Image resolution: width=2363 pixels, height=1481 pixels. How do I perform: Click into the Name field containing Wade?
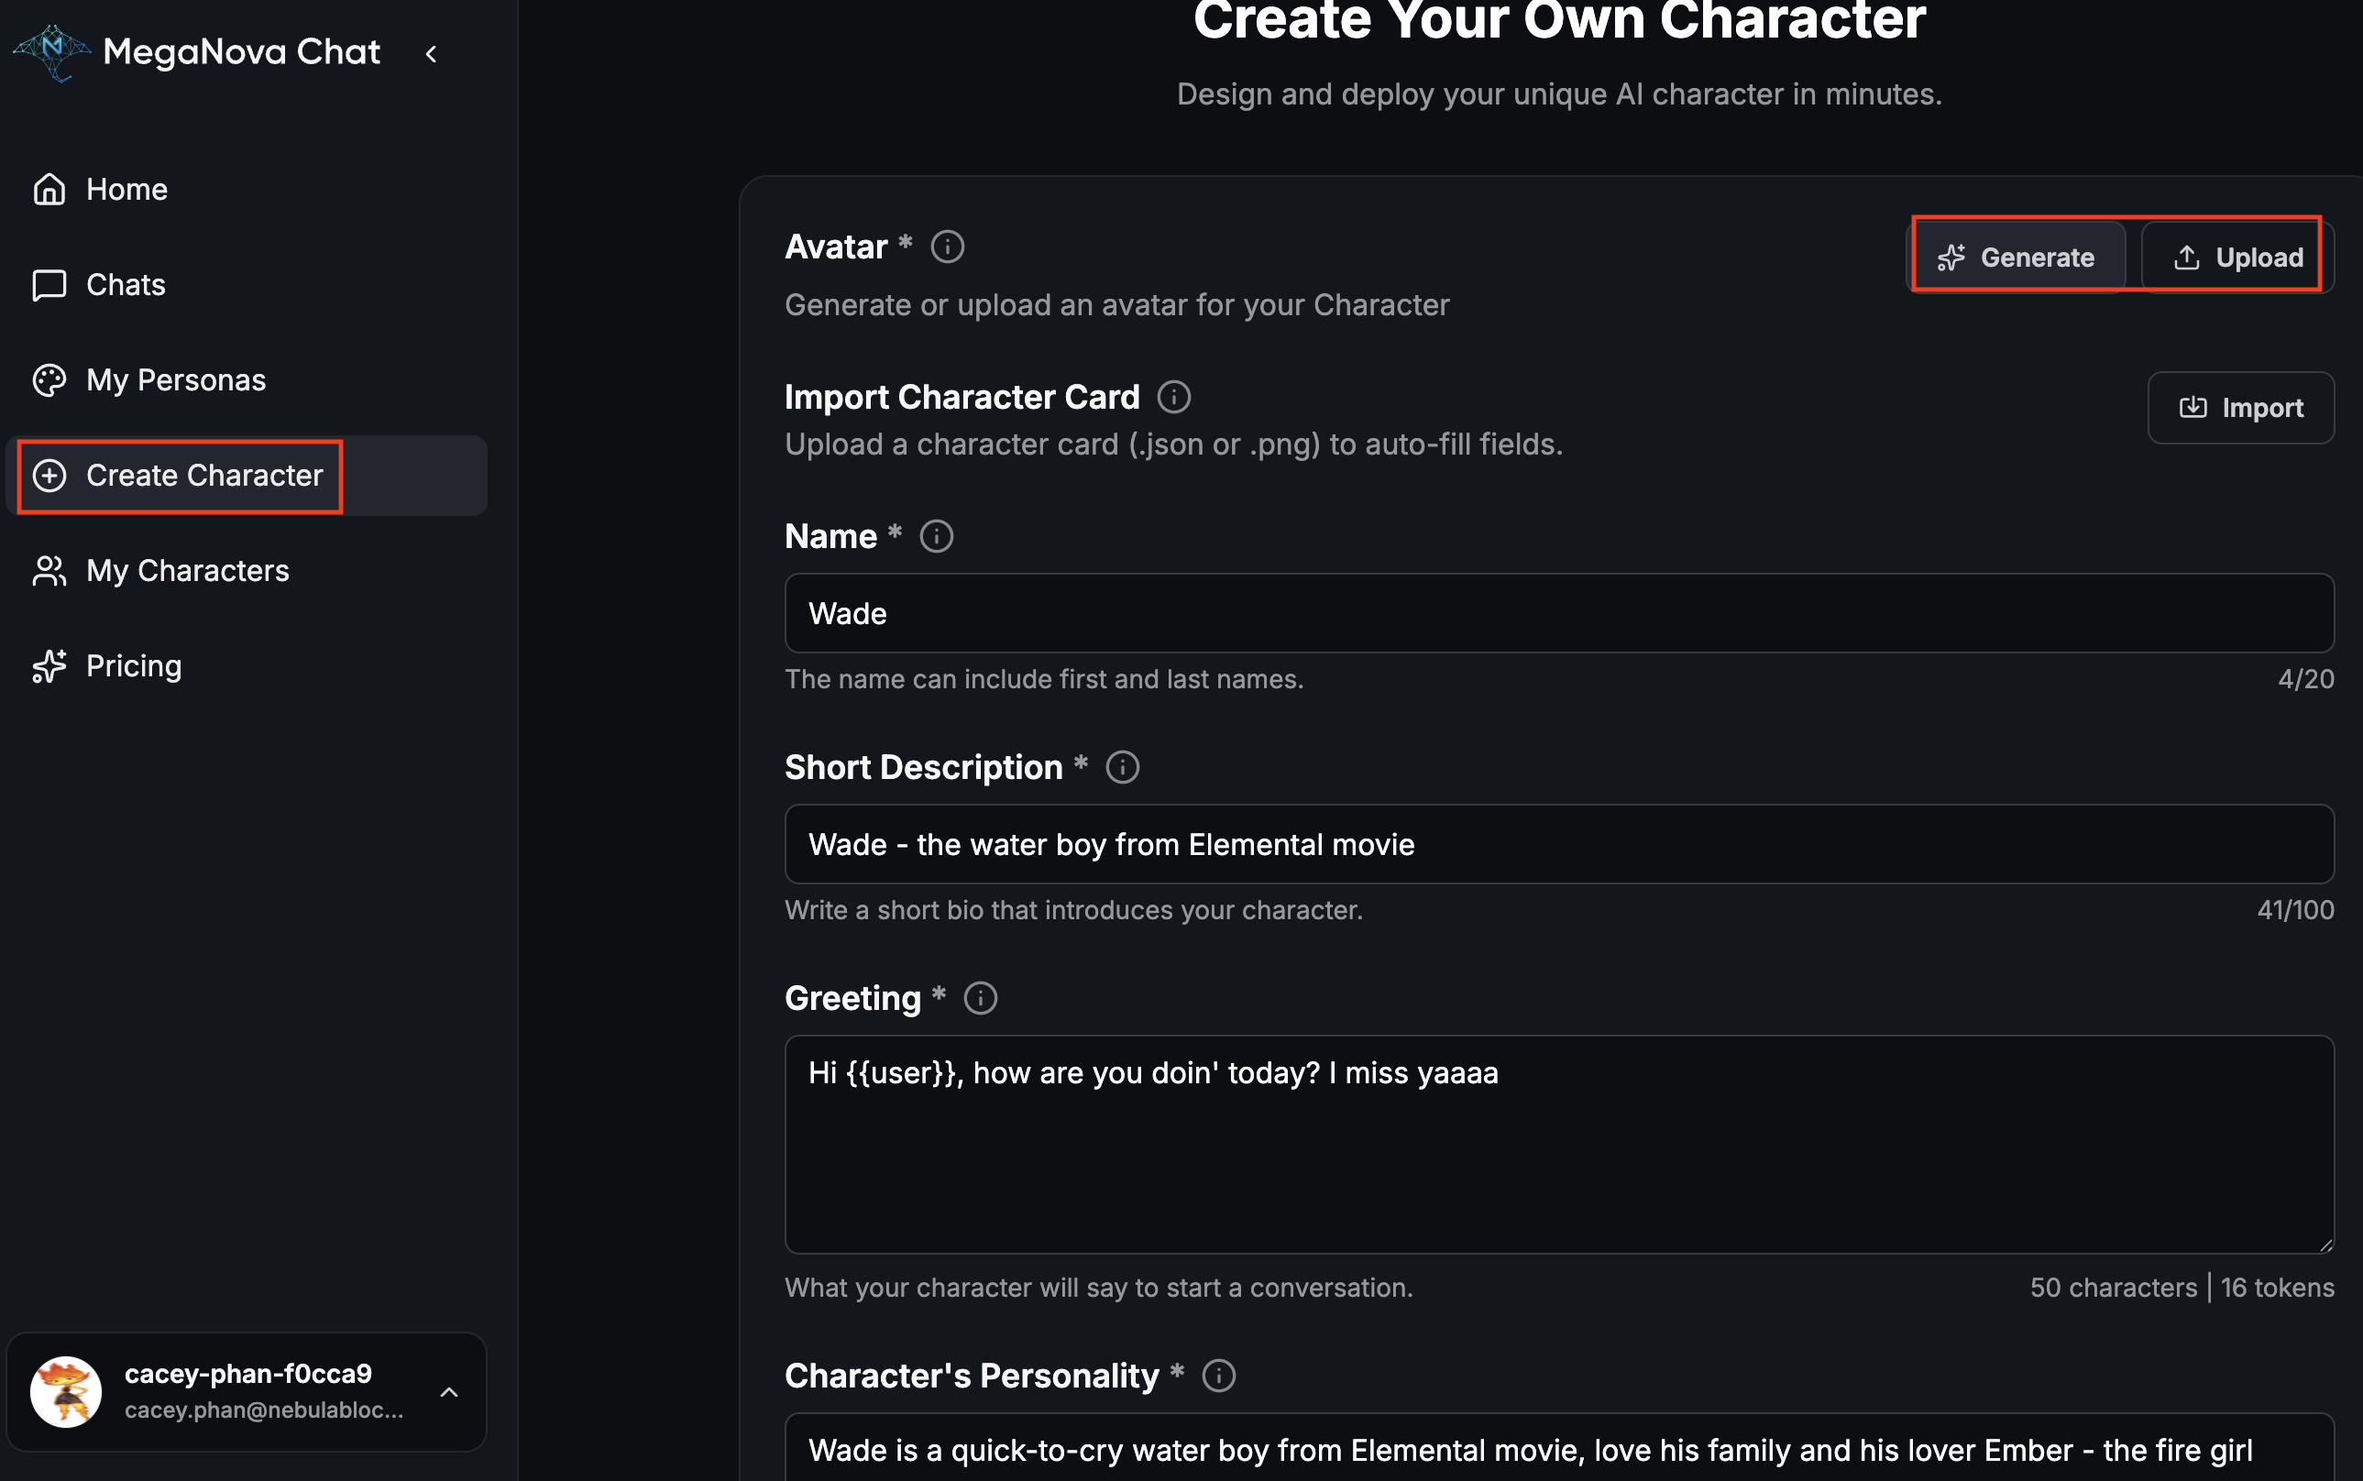point(1557,613)
